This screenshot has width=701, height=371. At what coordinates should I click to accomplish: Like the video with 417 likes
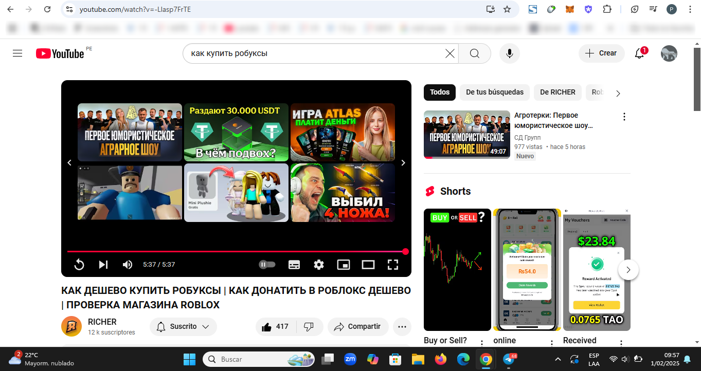pyautogui.click(x=275, y=327)
